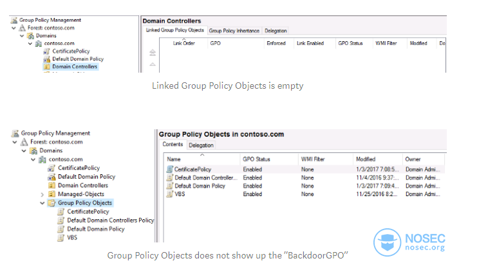Click the Domains icon in bottom tree
This screenshot has width=479, height=272.
tap(33, 150)
